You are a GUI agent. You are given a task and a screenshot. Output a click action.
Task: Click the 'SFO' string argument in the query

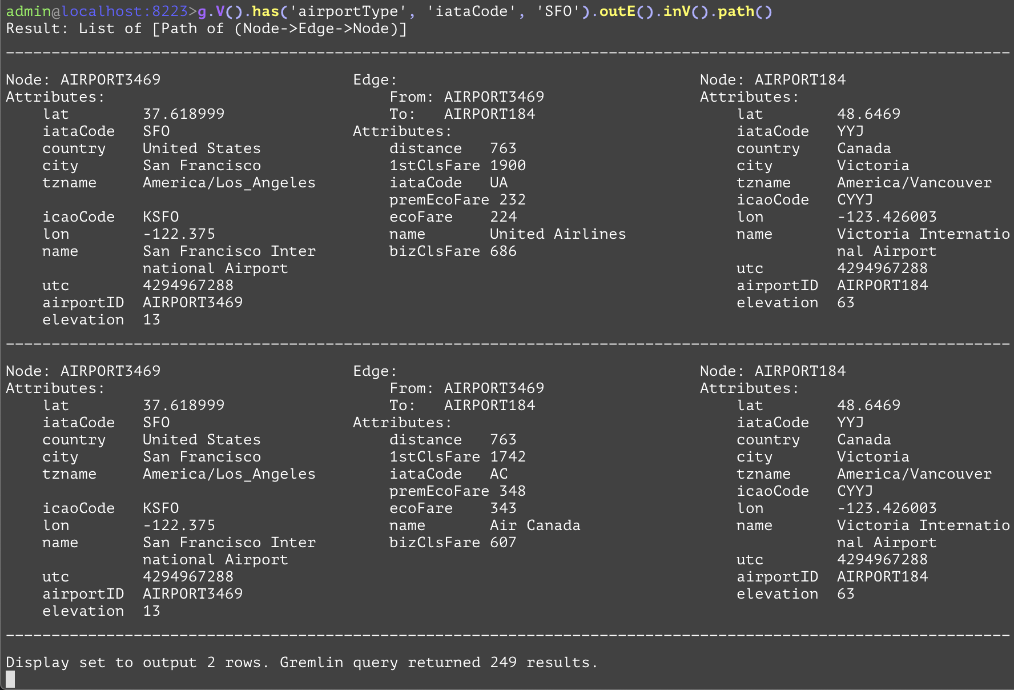[x=558, y=11]
